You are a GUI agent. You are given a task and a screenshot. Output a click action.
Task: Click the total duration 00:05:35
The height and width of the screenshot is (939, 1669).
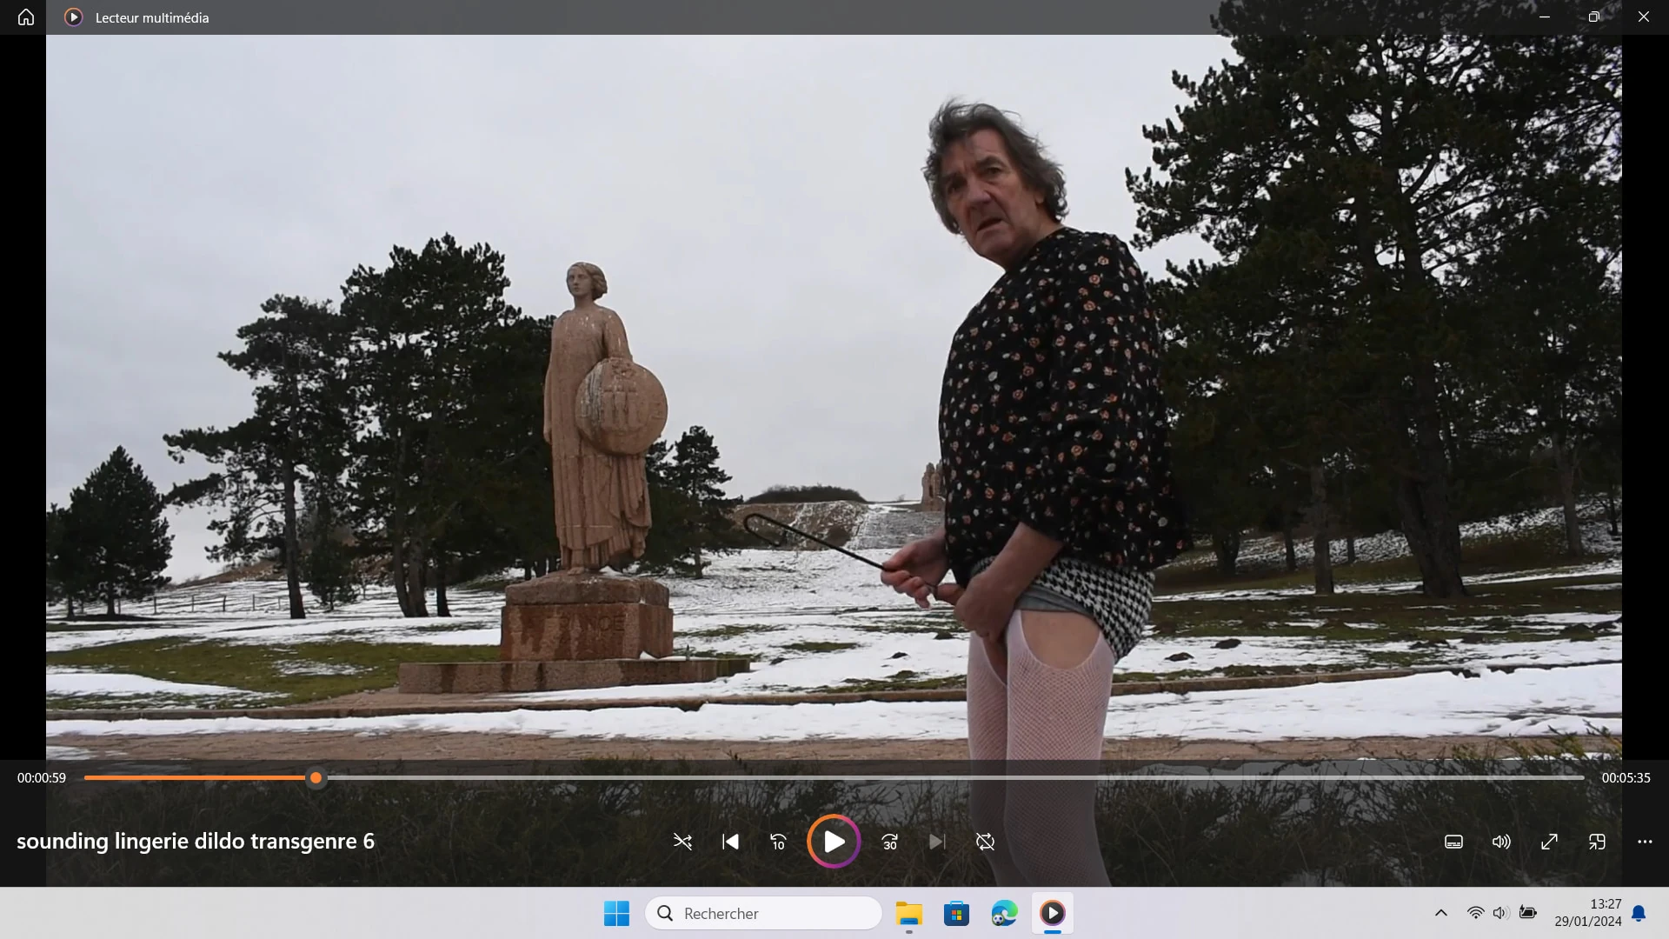pos(1626,778)
